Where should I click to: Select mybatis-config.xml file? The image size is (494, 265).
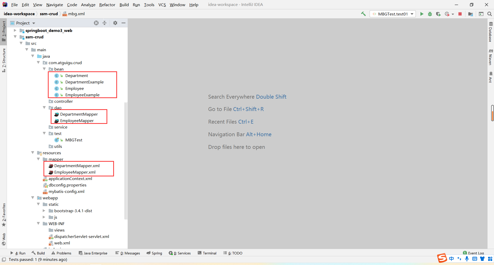point(66,192)
